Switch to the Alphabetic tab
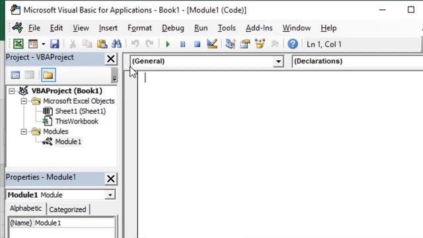This screenshot has height=238, width=423. 26,209
